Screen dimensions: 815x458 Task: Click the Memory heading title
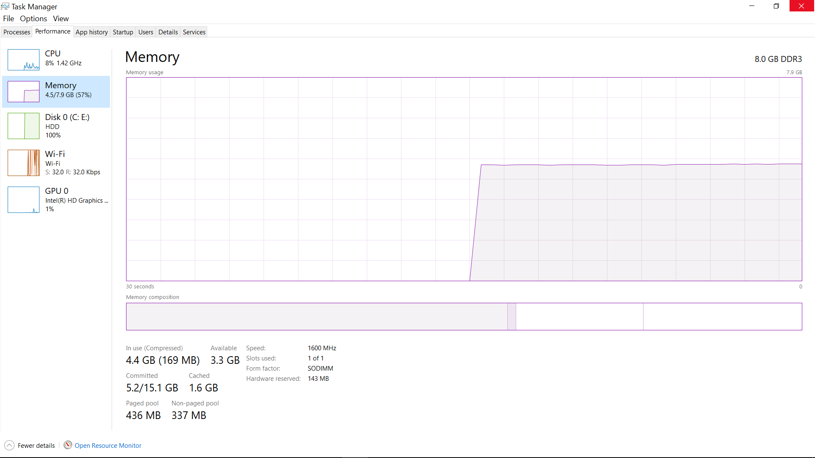pos(152,57)
